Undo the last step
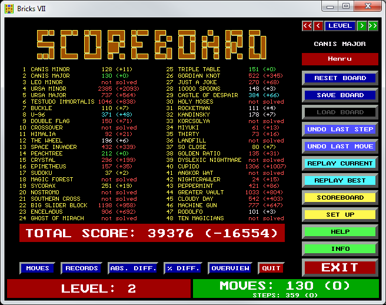Viewport: 386px width, 305px height. click(x=340, y=129)
